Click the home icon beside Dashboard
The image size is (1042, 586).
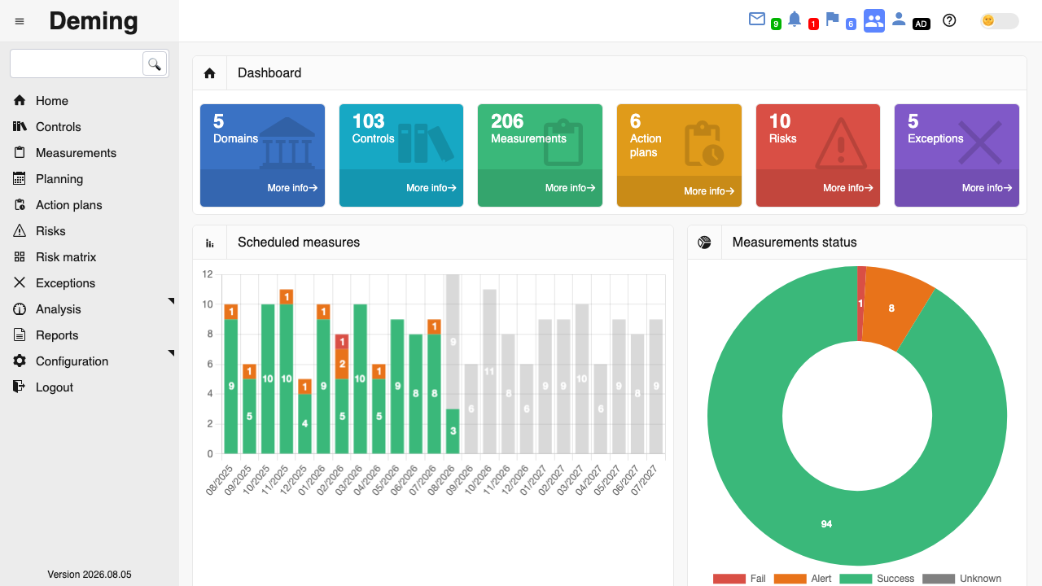click(x=209, y=73)
